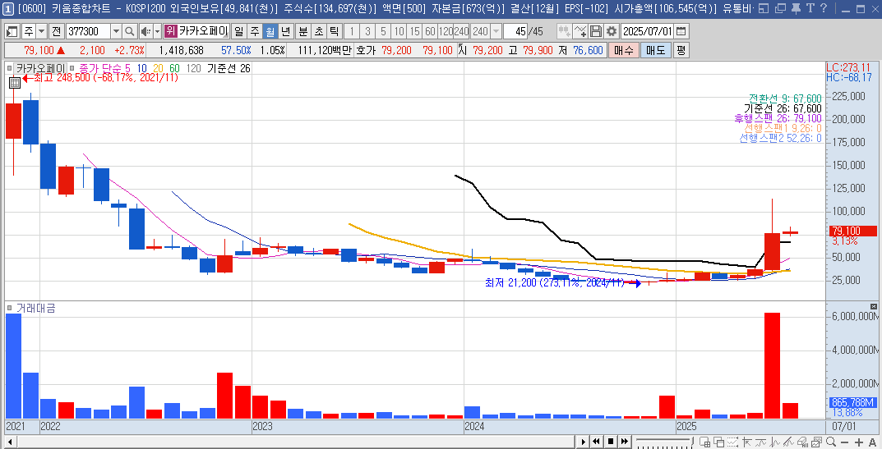The image size is (882, 449).
Task: Click the stop button in bottom bar
Action: [x=610, y=442]
